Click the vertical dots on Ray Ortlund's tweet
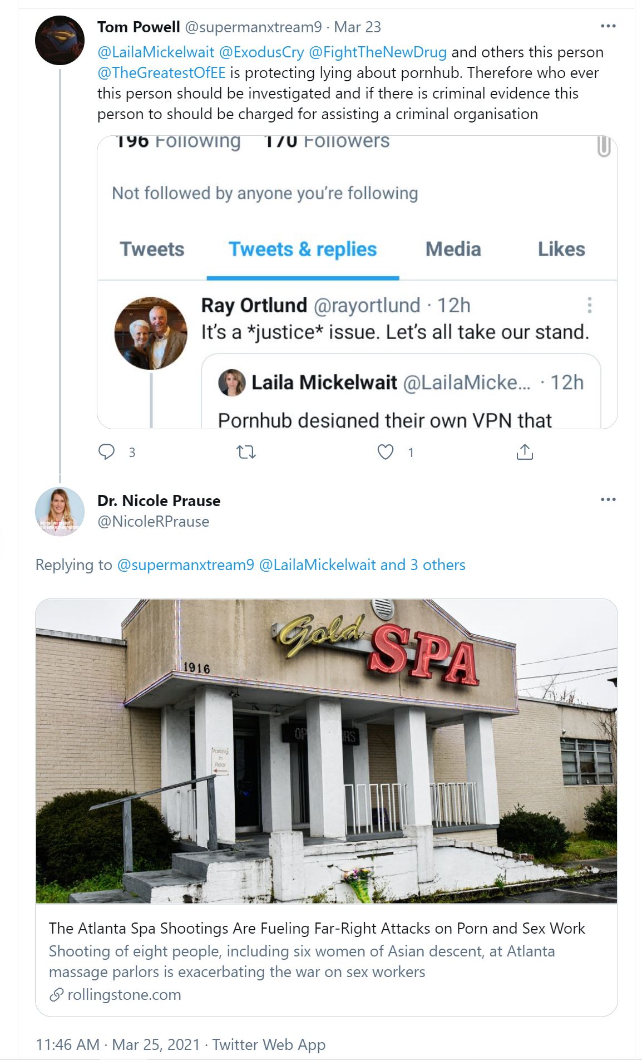Viewport: 642px width, 1060px height. point(589,305)
